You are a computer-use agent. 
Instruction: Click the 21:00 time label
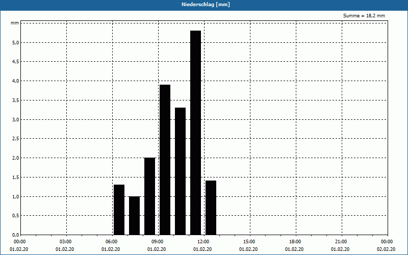pyautogui.click(x=342, y=242)
